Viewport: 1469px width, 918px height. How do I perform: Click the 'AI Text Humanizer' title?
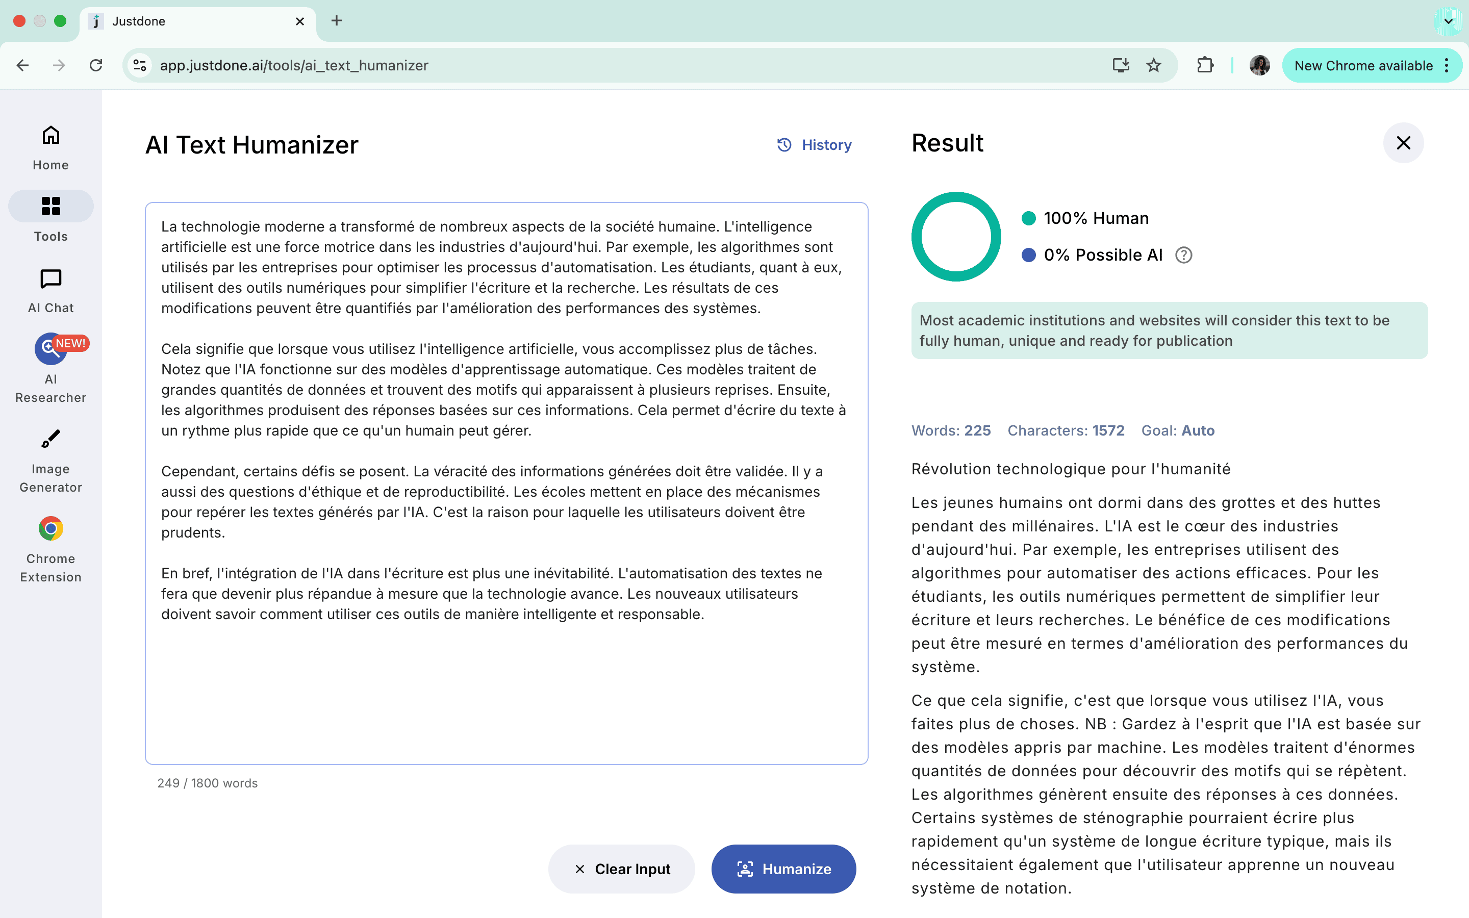coord(252,144)
